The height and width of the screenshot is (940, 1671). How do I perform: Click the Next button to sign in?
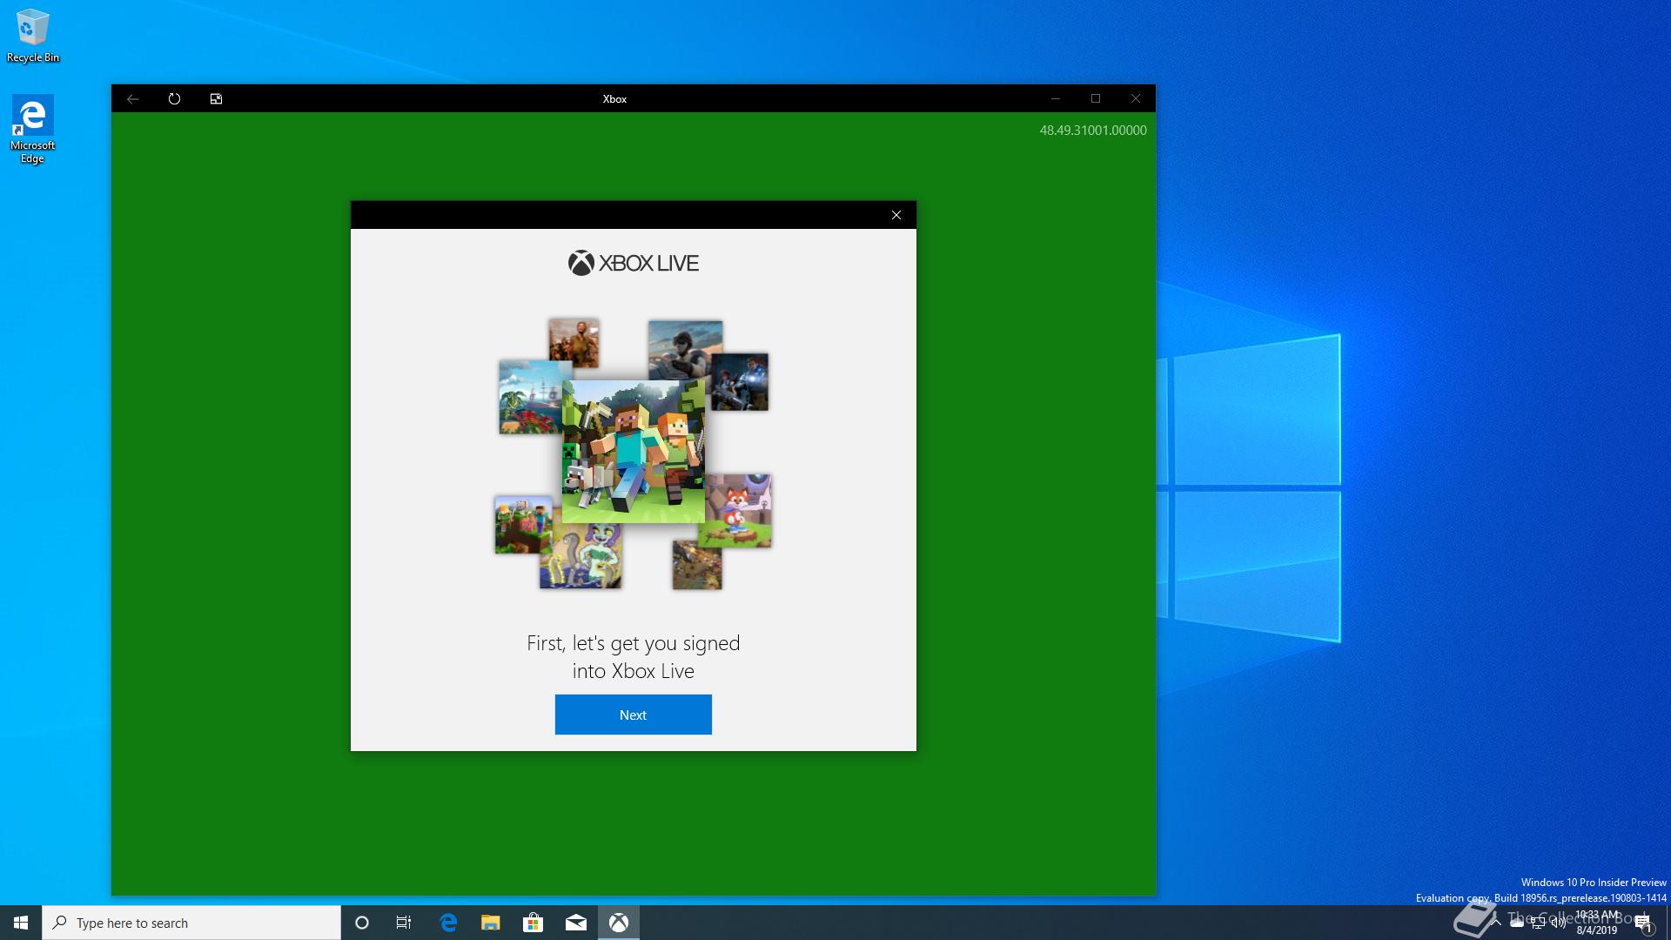click(x=633, y=715)
